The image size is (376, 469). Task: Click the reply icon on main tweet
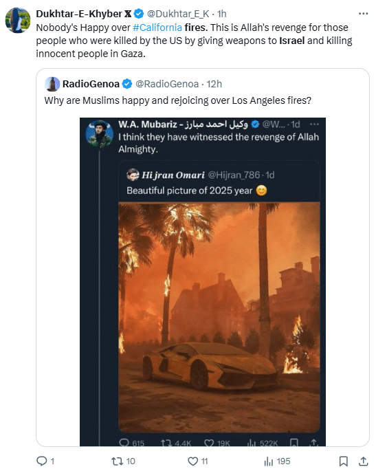(41, 461)
